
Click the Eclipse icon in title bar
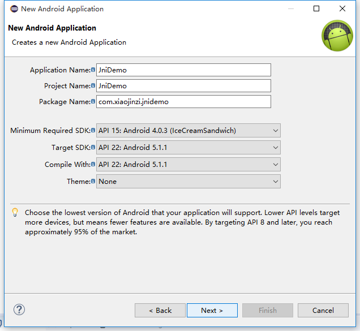[14, 9]
